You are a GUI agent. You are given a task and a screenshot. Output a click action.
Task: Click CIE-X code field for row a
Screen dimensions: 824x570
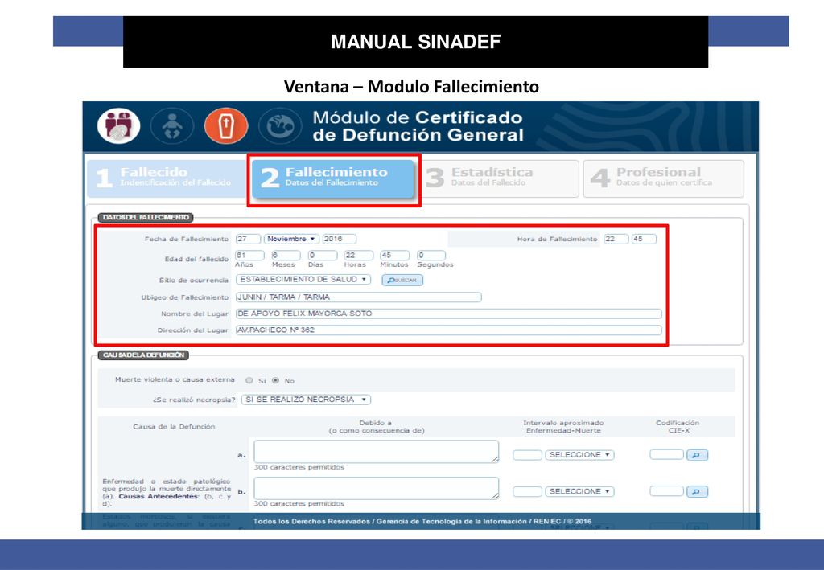[x=666, y=454]
